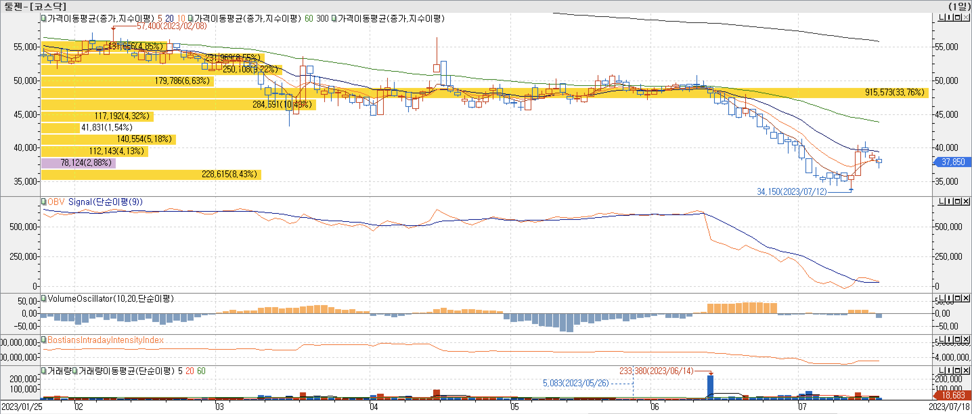Click the vertical-bar icon in the VolumeOscillator panel

949,298
